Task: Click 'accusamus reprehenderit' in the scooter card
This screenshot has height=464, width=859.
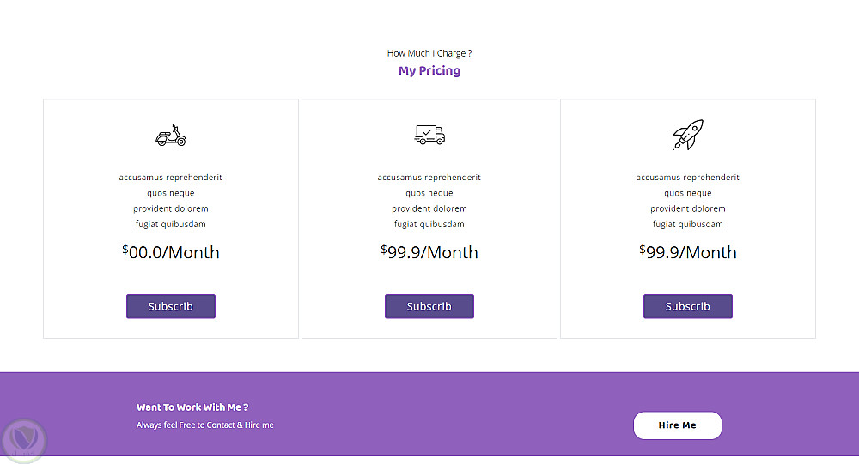Action: [x=171, y=178]
